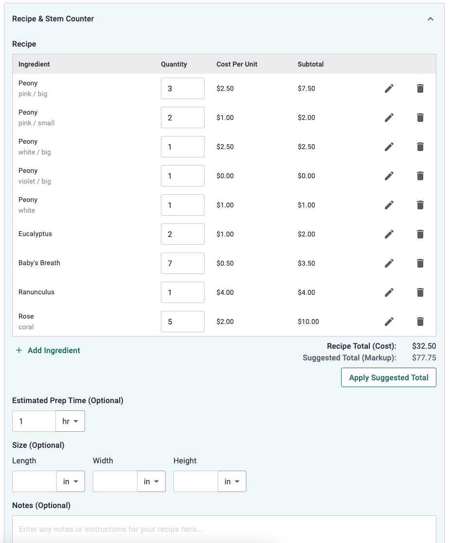Delete the Peony white / big ingredient
449x543 pixels.
coord(420,147)
